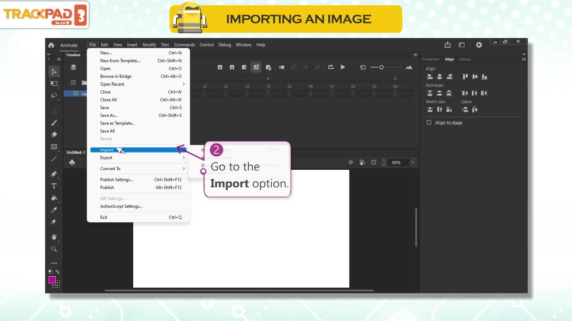This screenshot has width=572, height=321.
Task: Click the center stage crosshair icon
Action: 350,162
